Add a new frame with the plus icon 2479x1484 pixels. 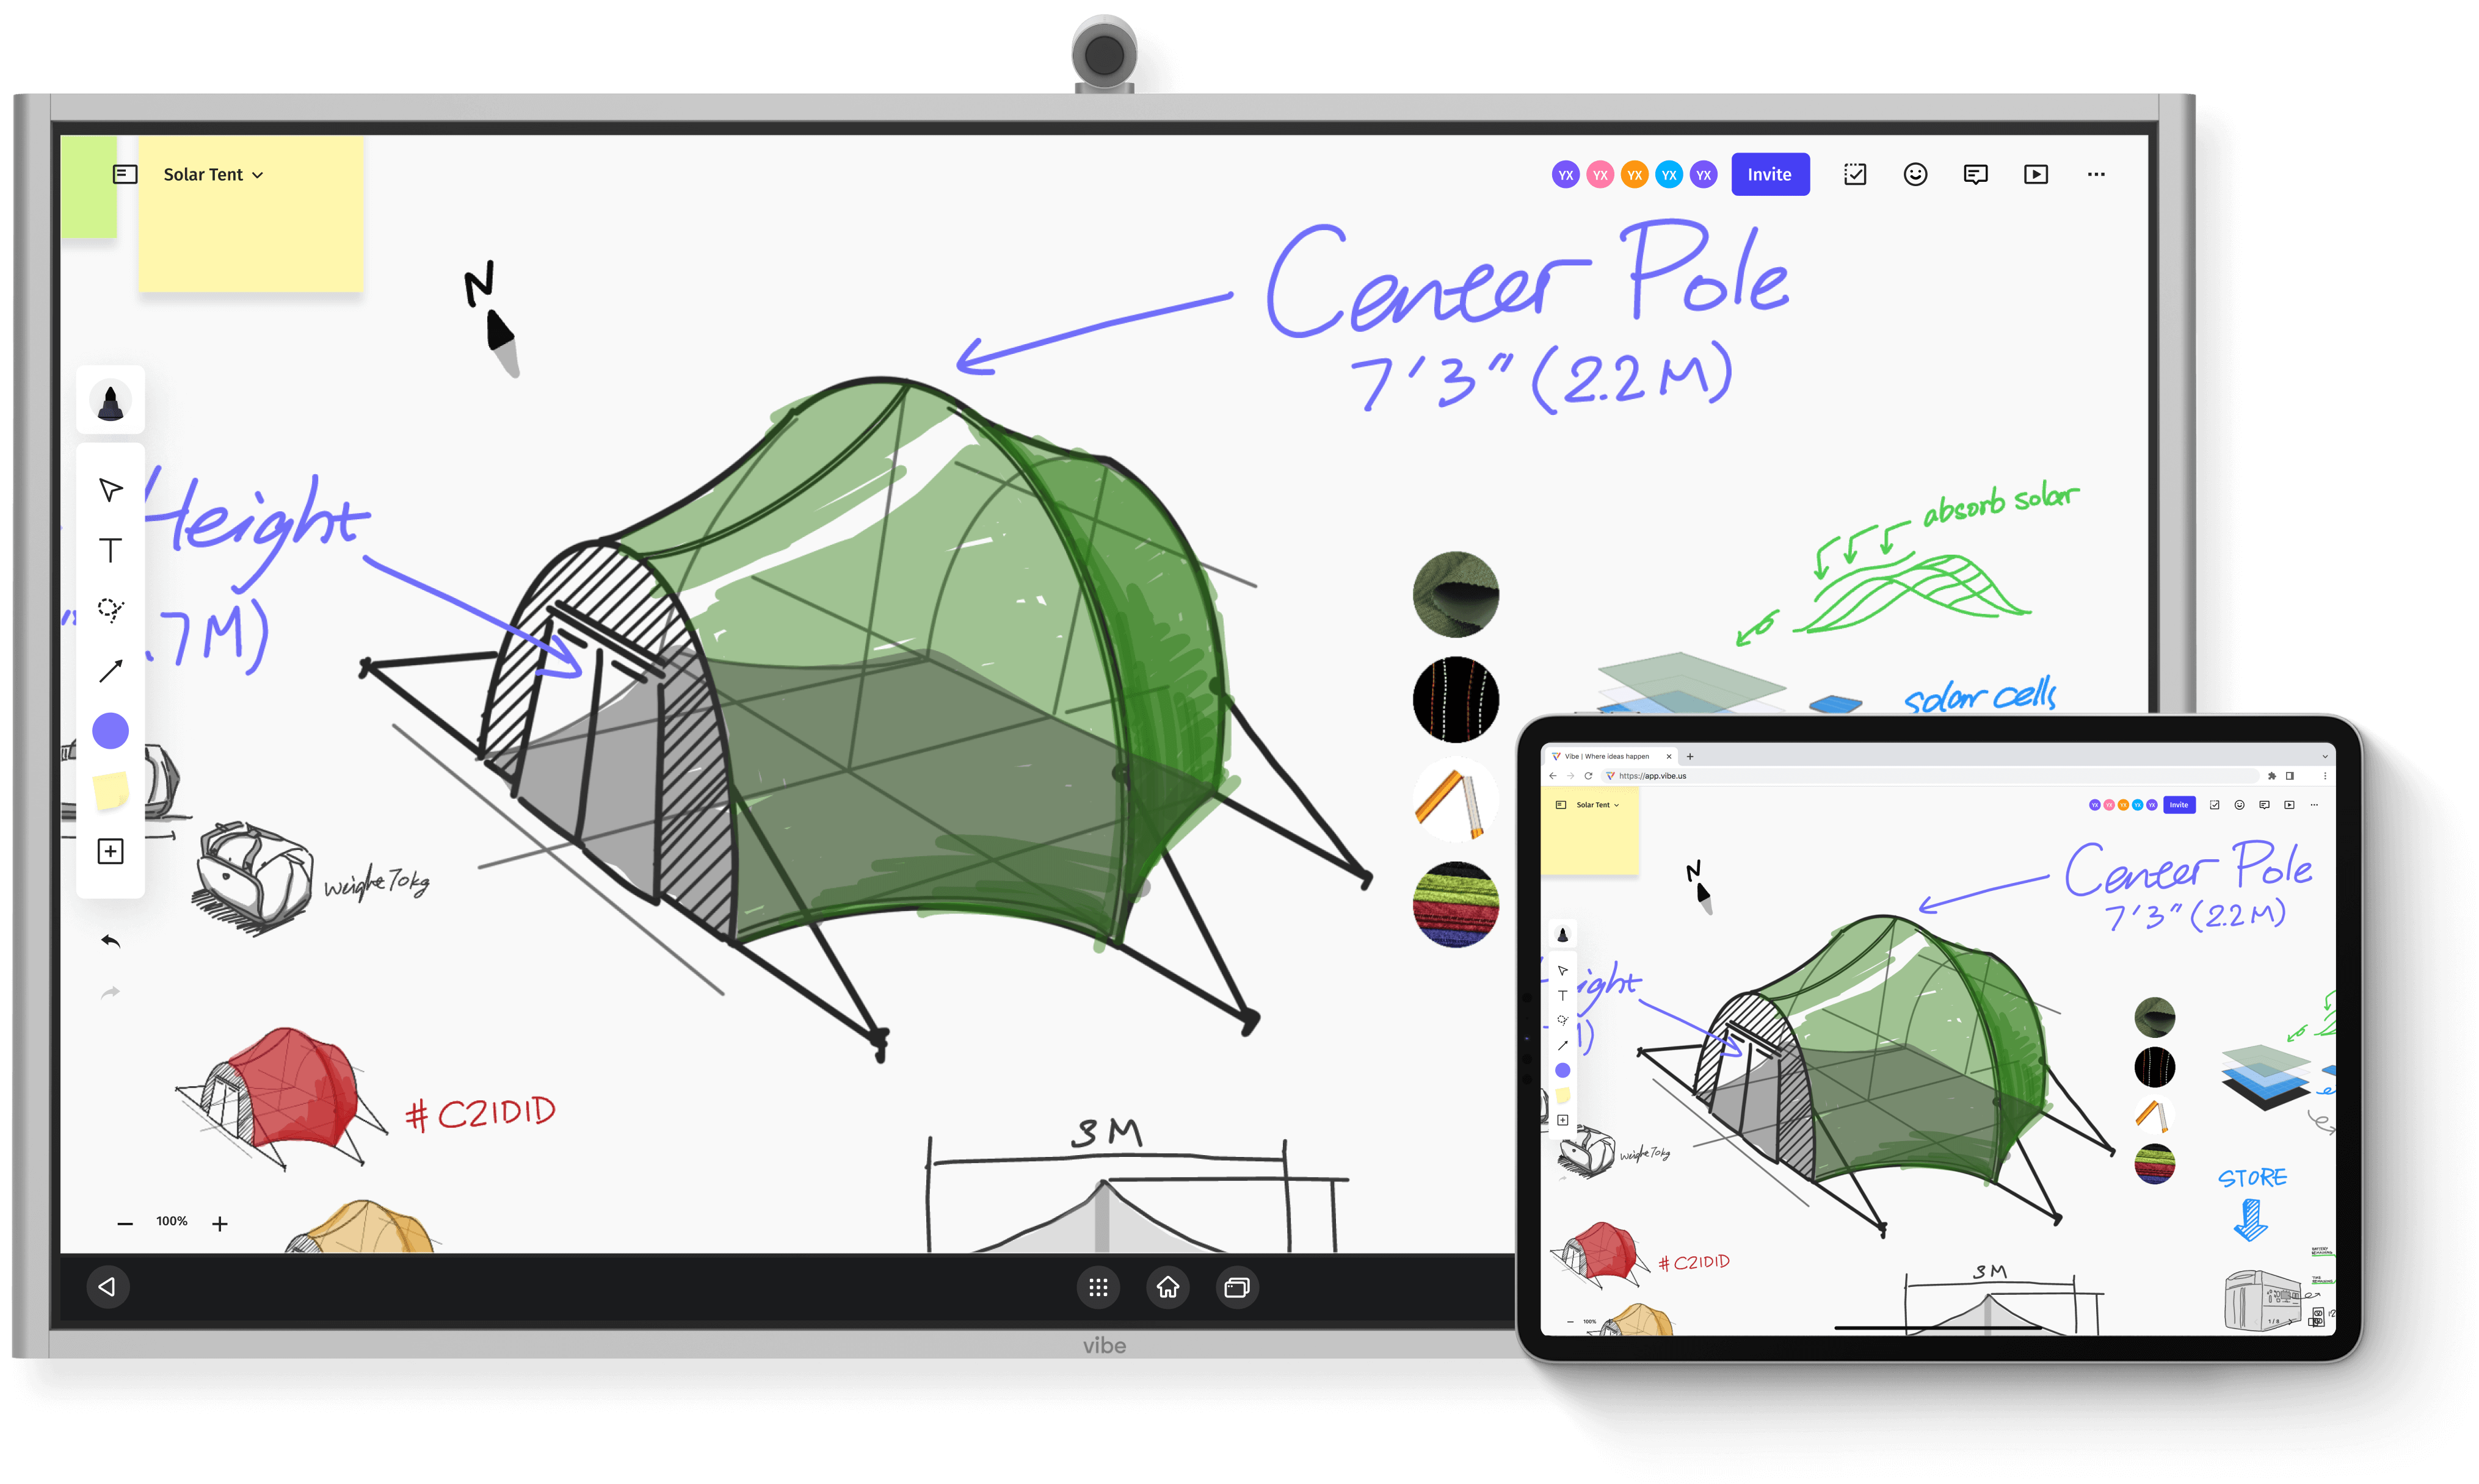tap(110, 851)
